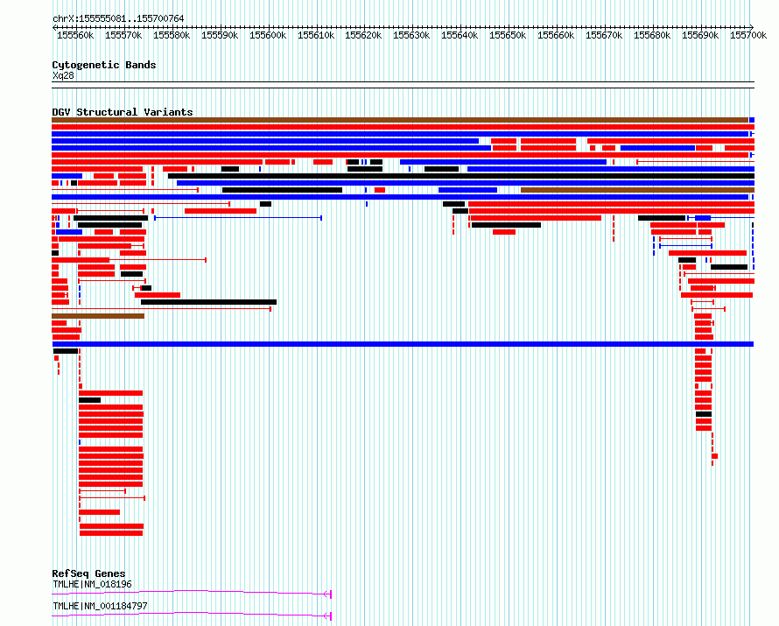Select the blue variant bar spanning 155627k to 155670k

pos(503,162)
